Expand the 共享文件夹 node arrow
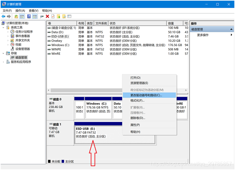The height and width of the screenshot is (170, 235). pyautogui.click(x=8, y=40)
